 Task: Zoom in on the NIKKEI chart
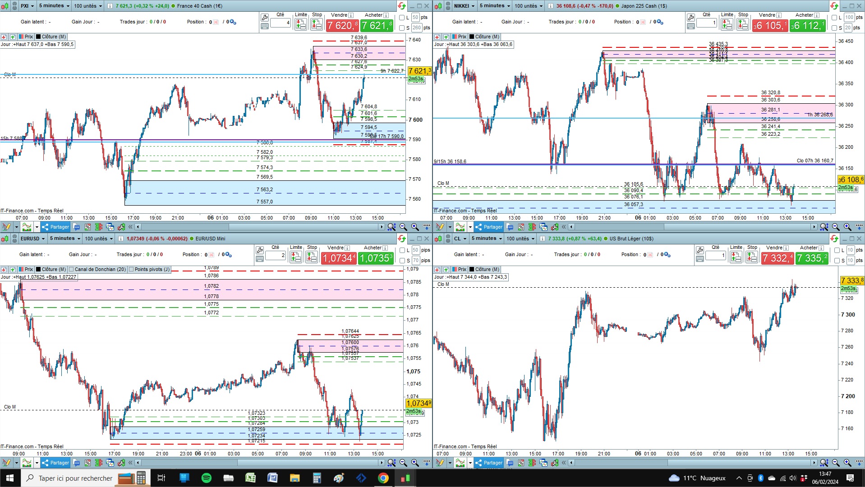[x=847, y=227]
